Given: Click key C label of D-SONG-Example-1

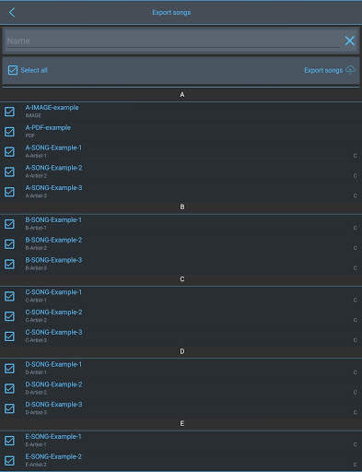Looking at the screenshot, I should (x=355, y=372).
